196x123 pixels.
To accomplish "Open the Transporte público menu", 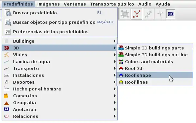I will tap(112, 4).
